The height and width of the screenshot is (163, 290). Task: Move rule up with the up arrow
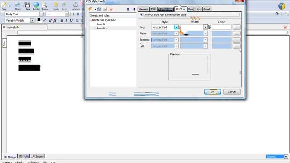point(128,9)
